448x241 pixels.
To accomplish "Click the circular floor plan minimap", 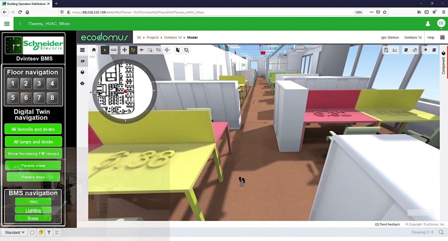I will tap(124, 91).
